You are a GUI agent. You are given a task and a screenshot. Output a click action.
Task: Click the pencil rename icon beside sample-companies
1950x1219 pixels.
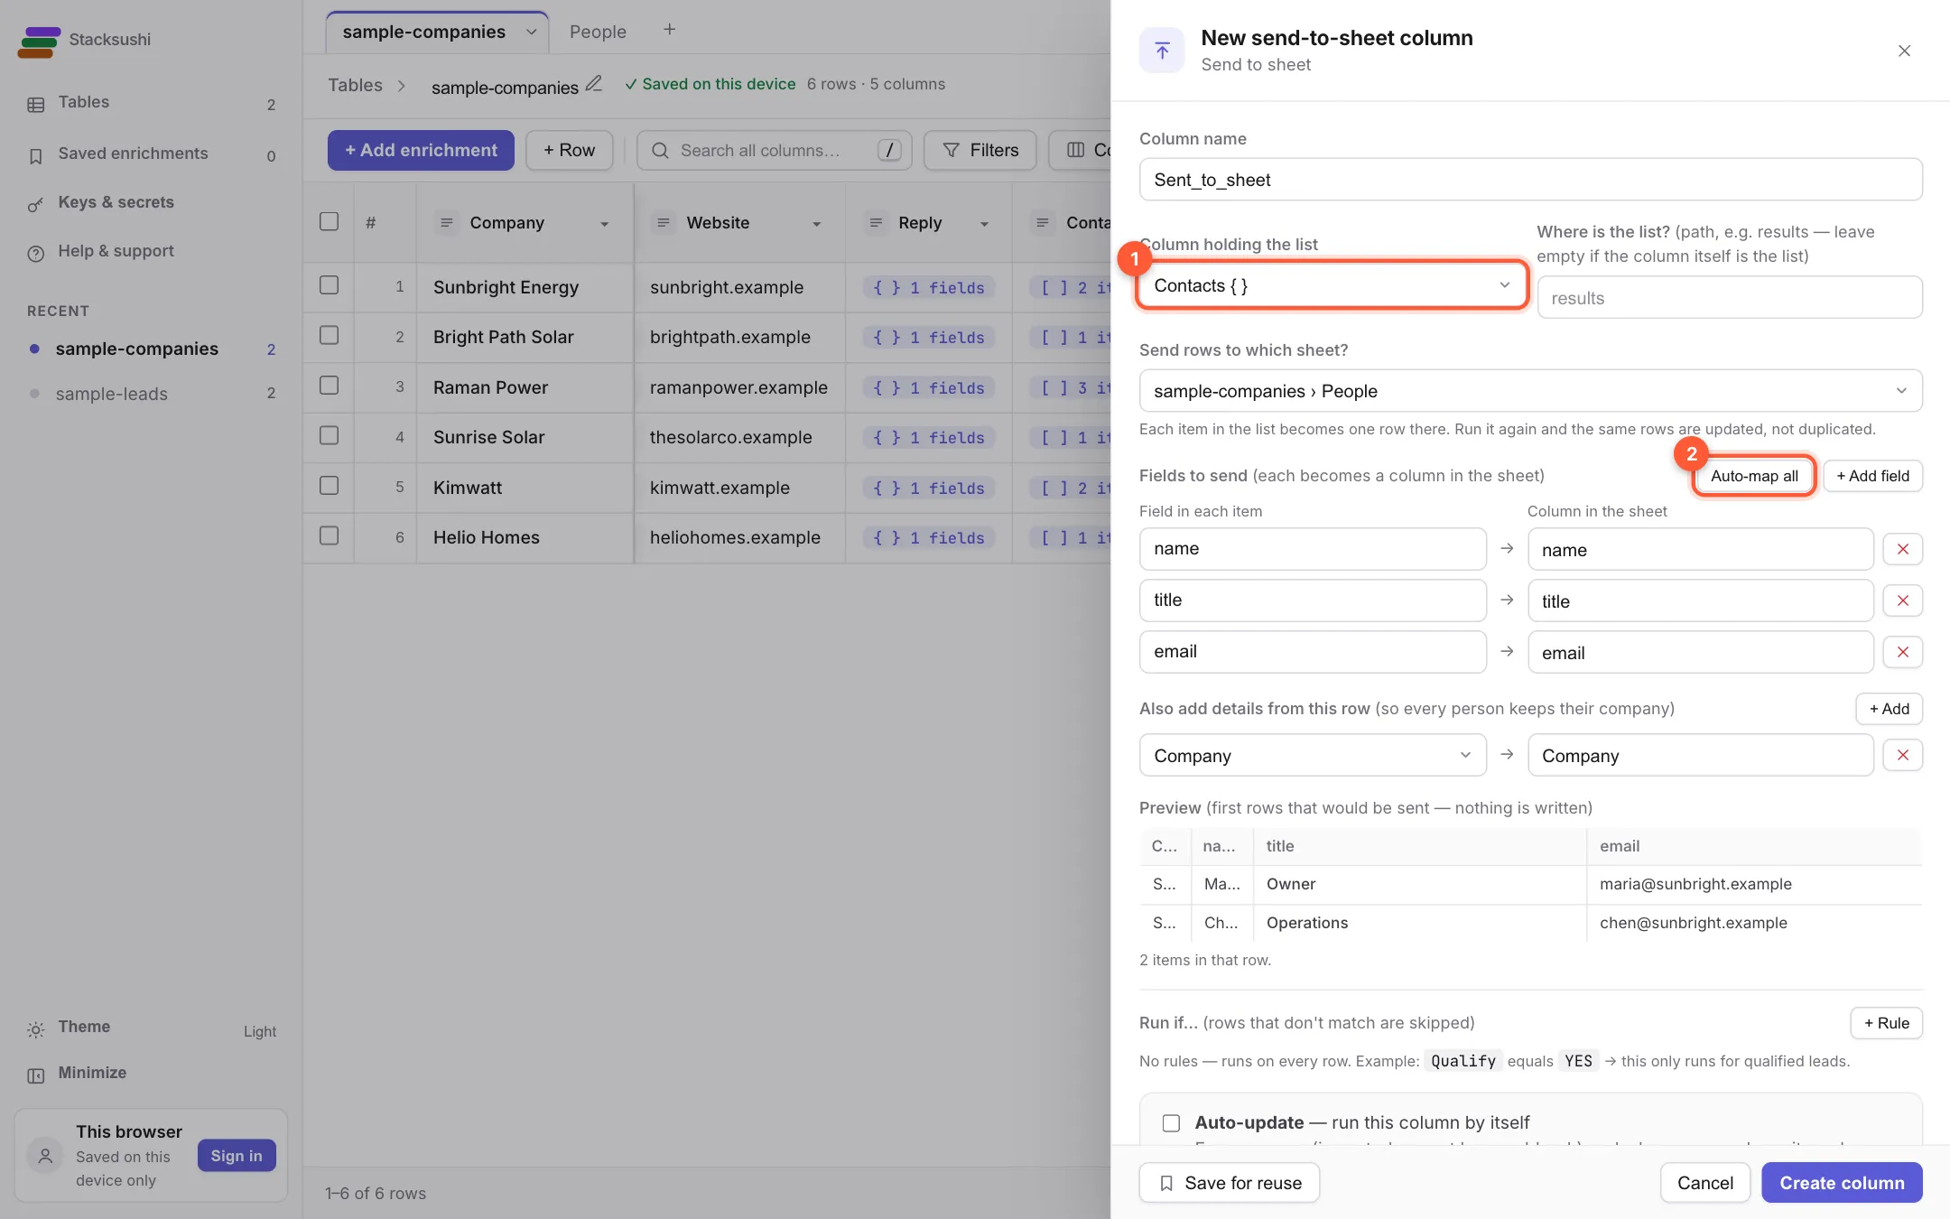594,84
